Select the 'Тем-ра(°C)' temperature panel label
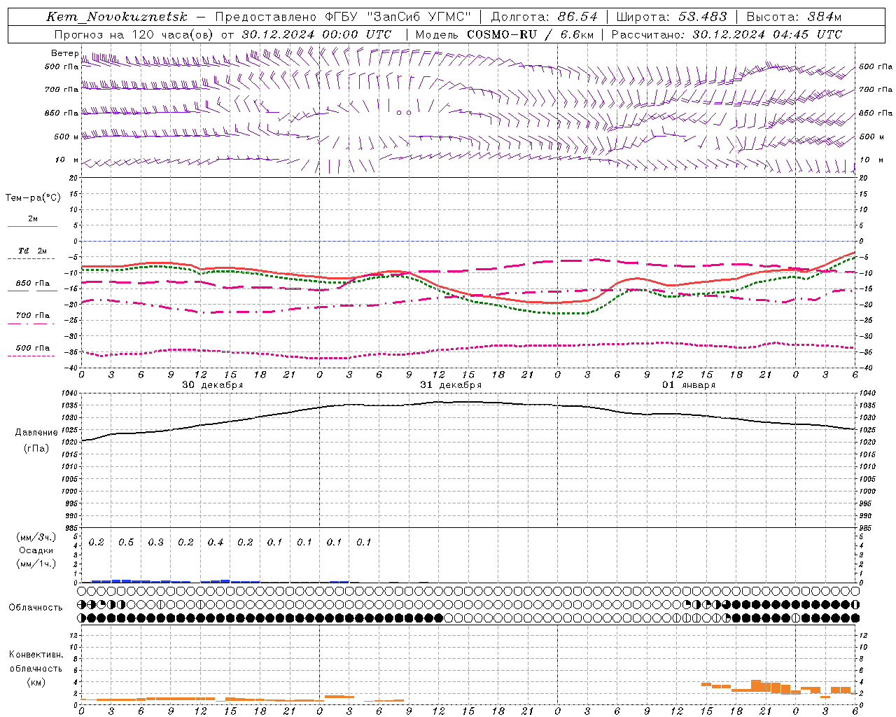896x717 pixels. [33, 198]
